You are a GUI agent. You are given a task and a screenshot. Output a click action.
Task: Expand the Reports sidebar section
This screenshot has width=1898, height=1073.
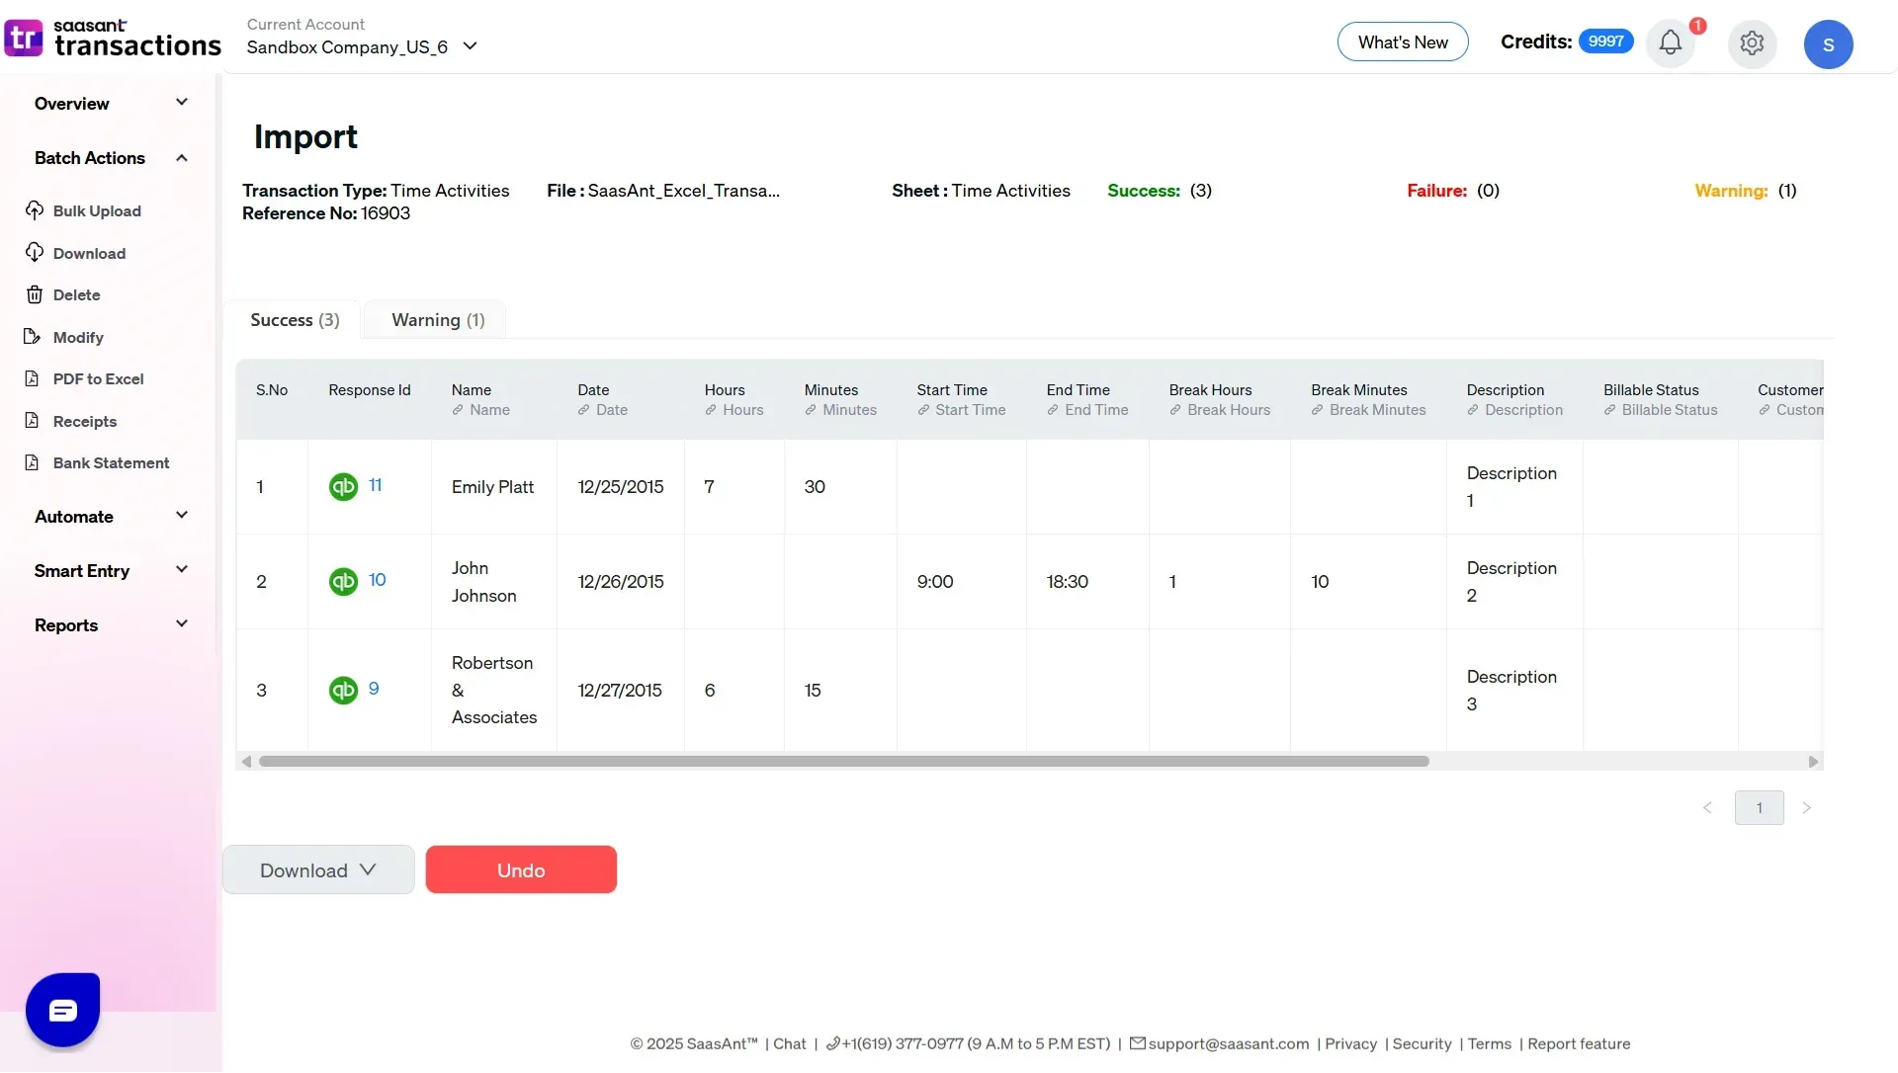coord(111,625)
